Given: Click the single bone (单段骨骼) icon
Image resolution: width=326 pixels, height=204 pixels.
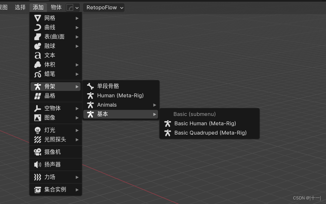Looking at the screenshot, I should [x=90, y=86].
